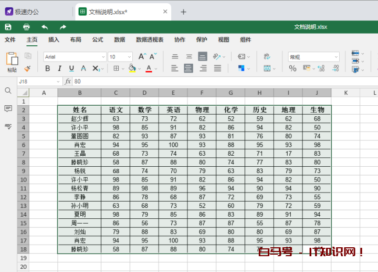The height and width of the screenshot is (272, 378).
Task: Click the Paste (粘贴) clipboard button
Action: pos(12,62)
